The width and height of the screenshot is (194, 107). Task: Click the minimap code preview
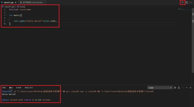[181, 9]
